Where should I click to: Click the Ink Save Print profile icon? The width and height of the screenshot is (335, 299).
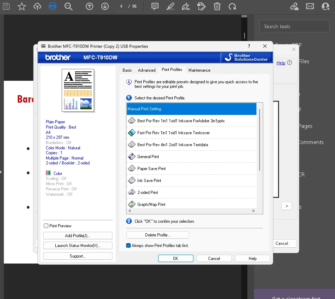coord(132,180)
